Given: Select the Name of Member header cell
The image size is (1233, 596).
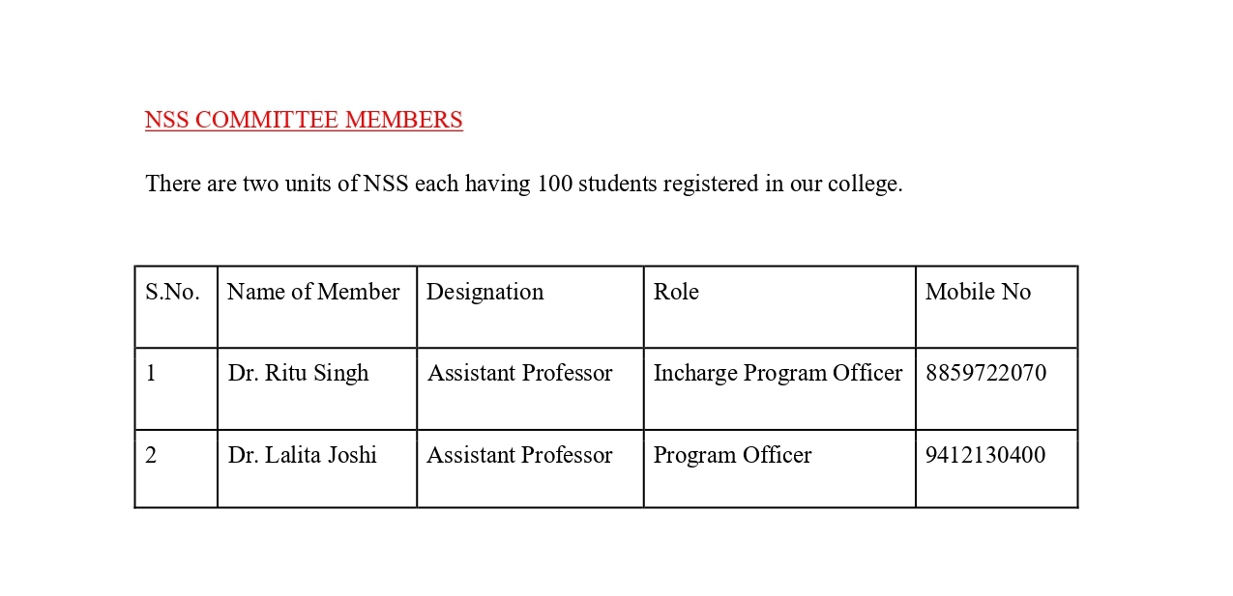Looking at the screenshot, I should coord(317,307).
